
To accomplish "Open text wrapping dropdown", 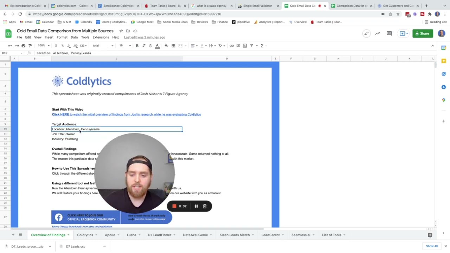I will point(212,46).
